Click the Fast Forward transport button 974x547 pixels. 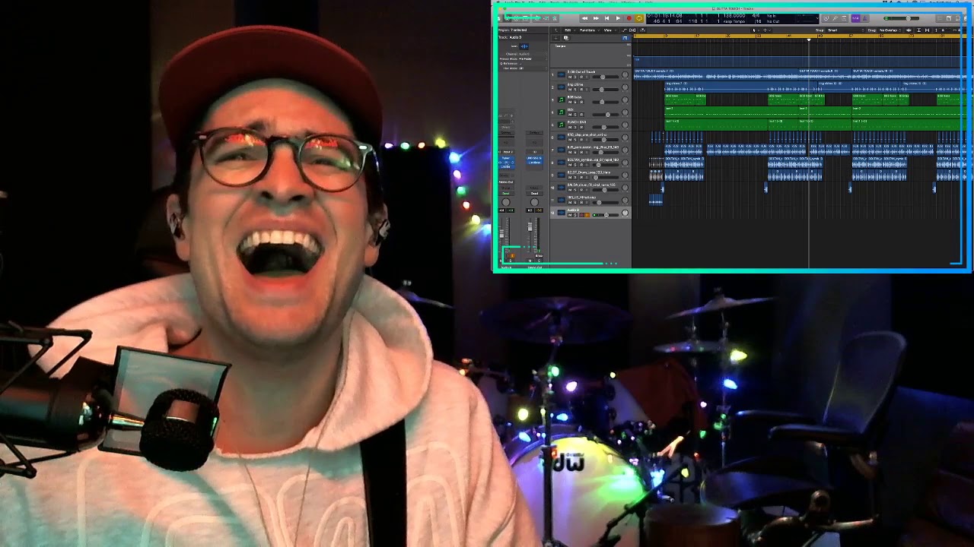pyautogui.click(x=596, y=18)
